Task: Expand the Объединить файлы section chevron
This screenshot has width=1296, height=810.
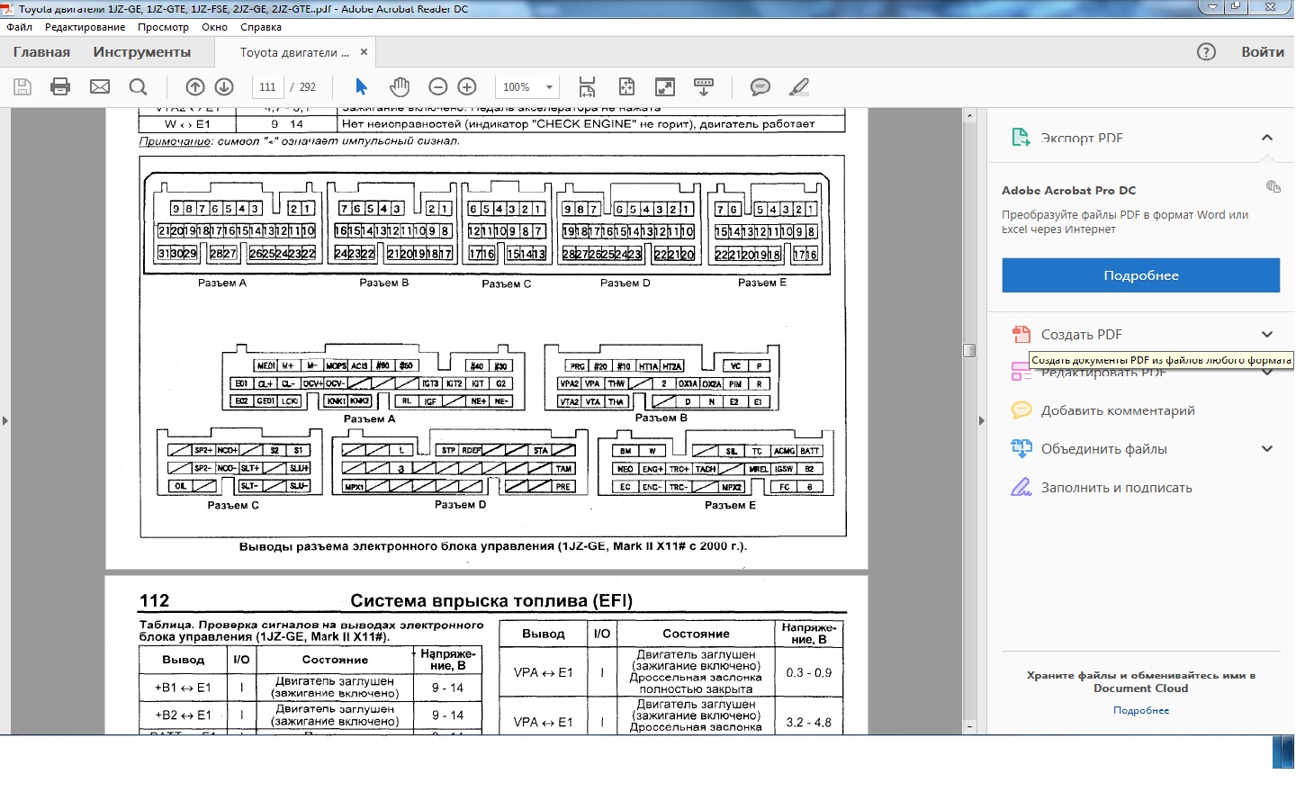Action: pyautogui.click(x=1267, y=449)
